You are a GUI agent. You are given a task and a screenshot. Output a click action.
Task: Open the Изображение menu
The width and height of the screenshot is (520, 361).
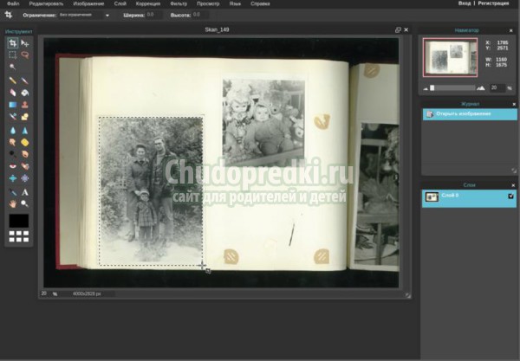88,3
